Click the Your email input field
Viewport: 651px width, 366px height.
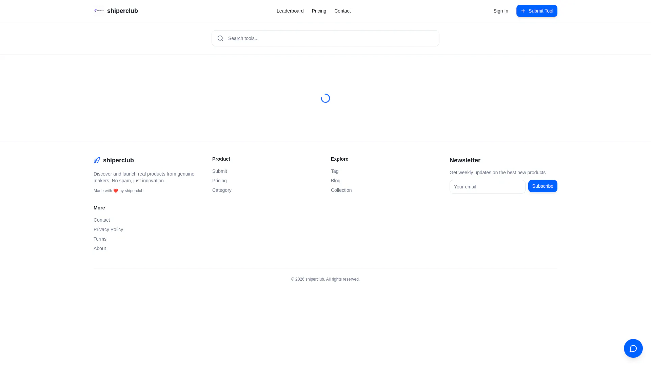pos(487,187)
